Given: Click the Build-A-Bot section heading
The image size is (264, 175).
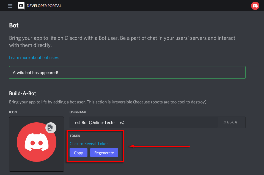Looking at the screenshot, I should [x=23, y=93].
